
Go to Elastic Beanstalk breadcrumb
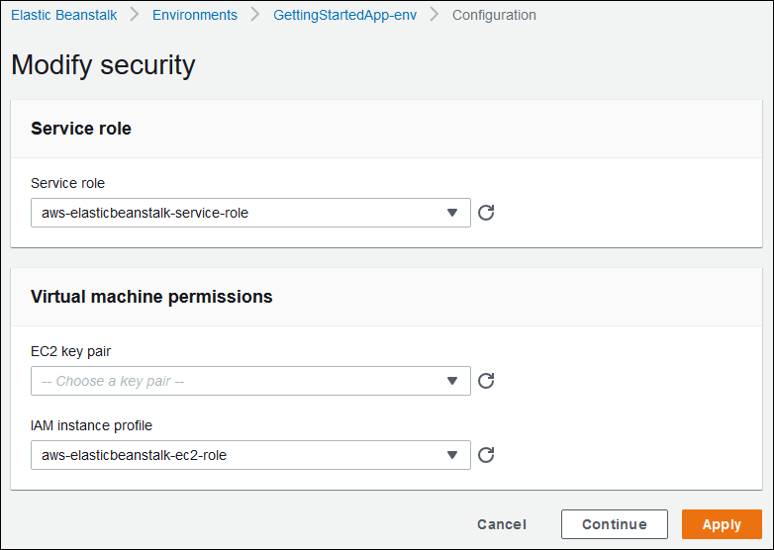[63, 15]
